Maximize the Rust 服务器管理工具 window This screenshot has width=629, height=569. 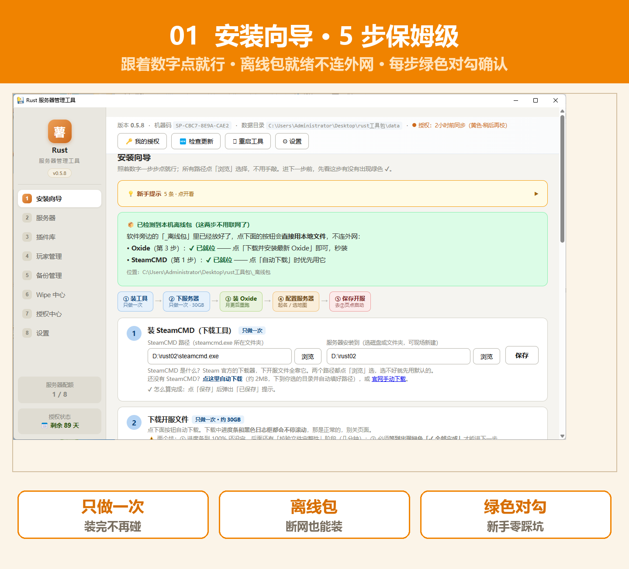[536, 100]
